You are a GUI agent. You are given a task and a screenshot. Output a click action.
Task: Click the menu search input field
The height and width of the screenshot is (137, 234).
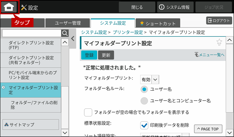click(32, 33)
